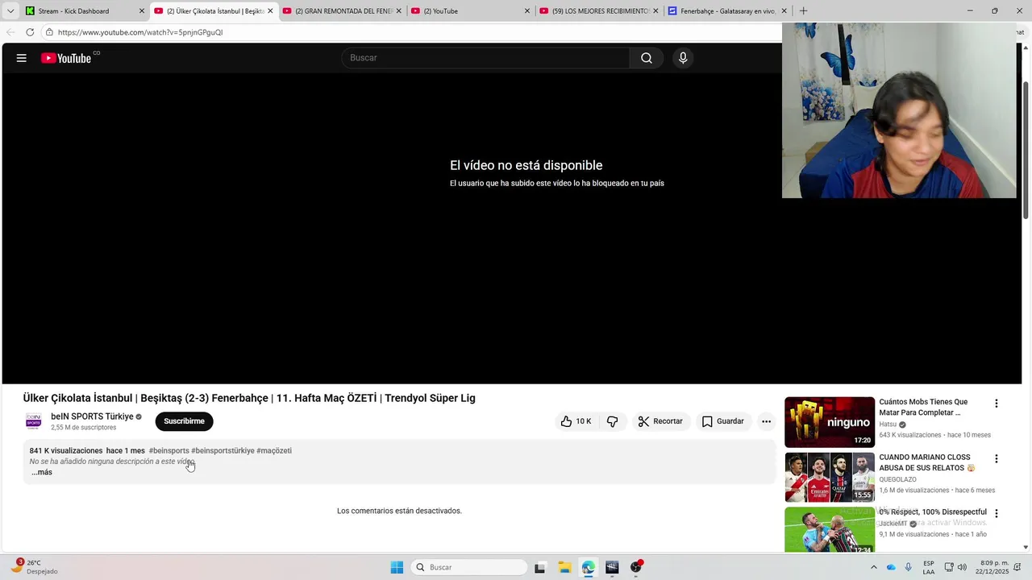Screen dimensions: 1032x580
Task: Open the #beinsports hashtag
Action: pyautogui.click(x=169, y=450)
